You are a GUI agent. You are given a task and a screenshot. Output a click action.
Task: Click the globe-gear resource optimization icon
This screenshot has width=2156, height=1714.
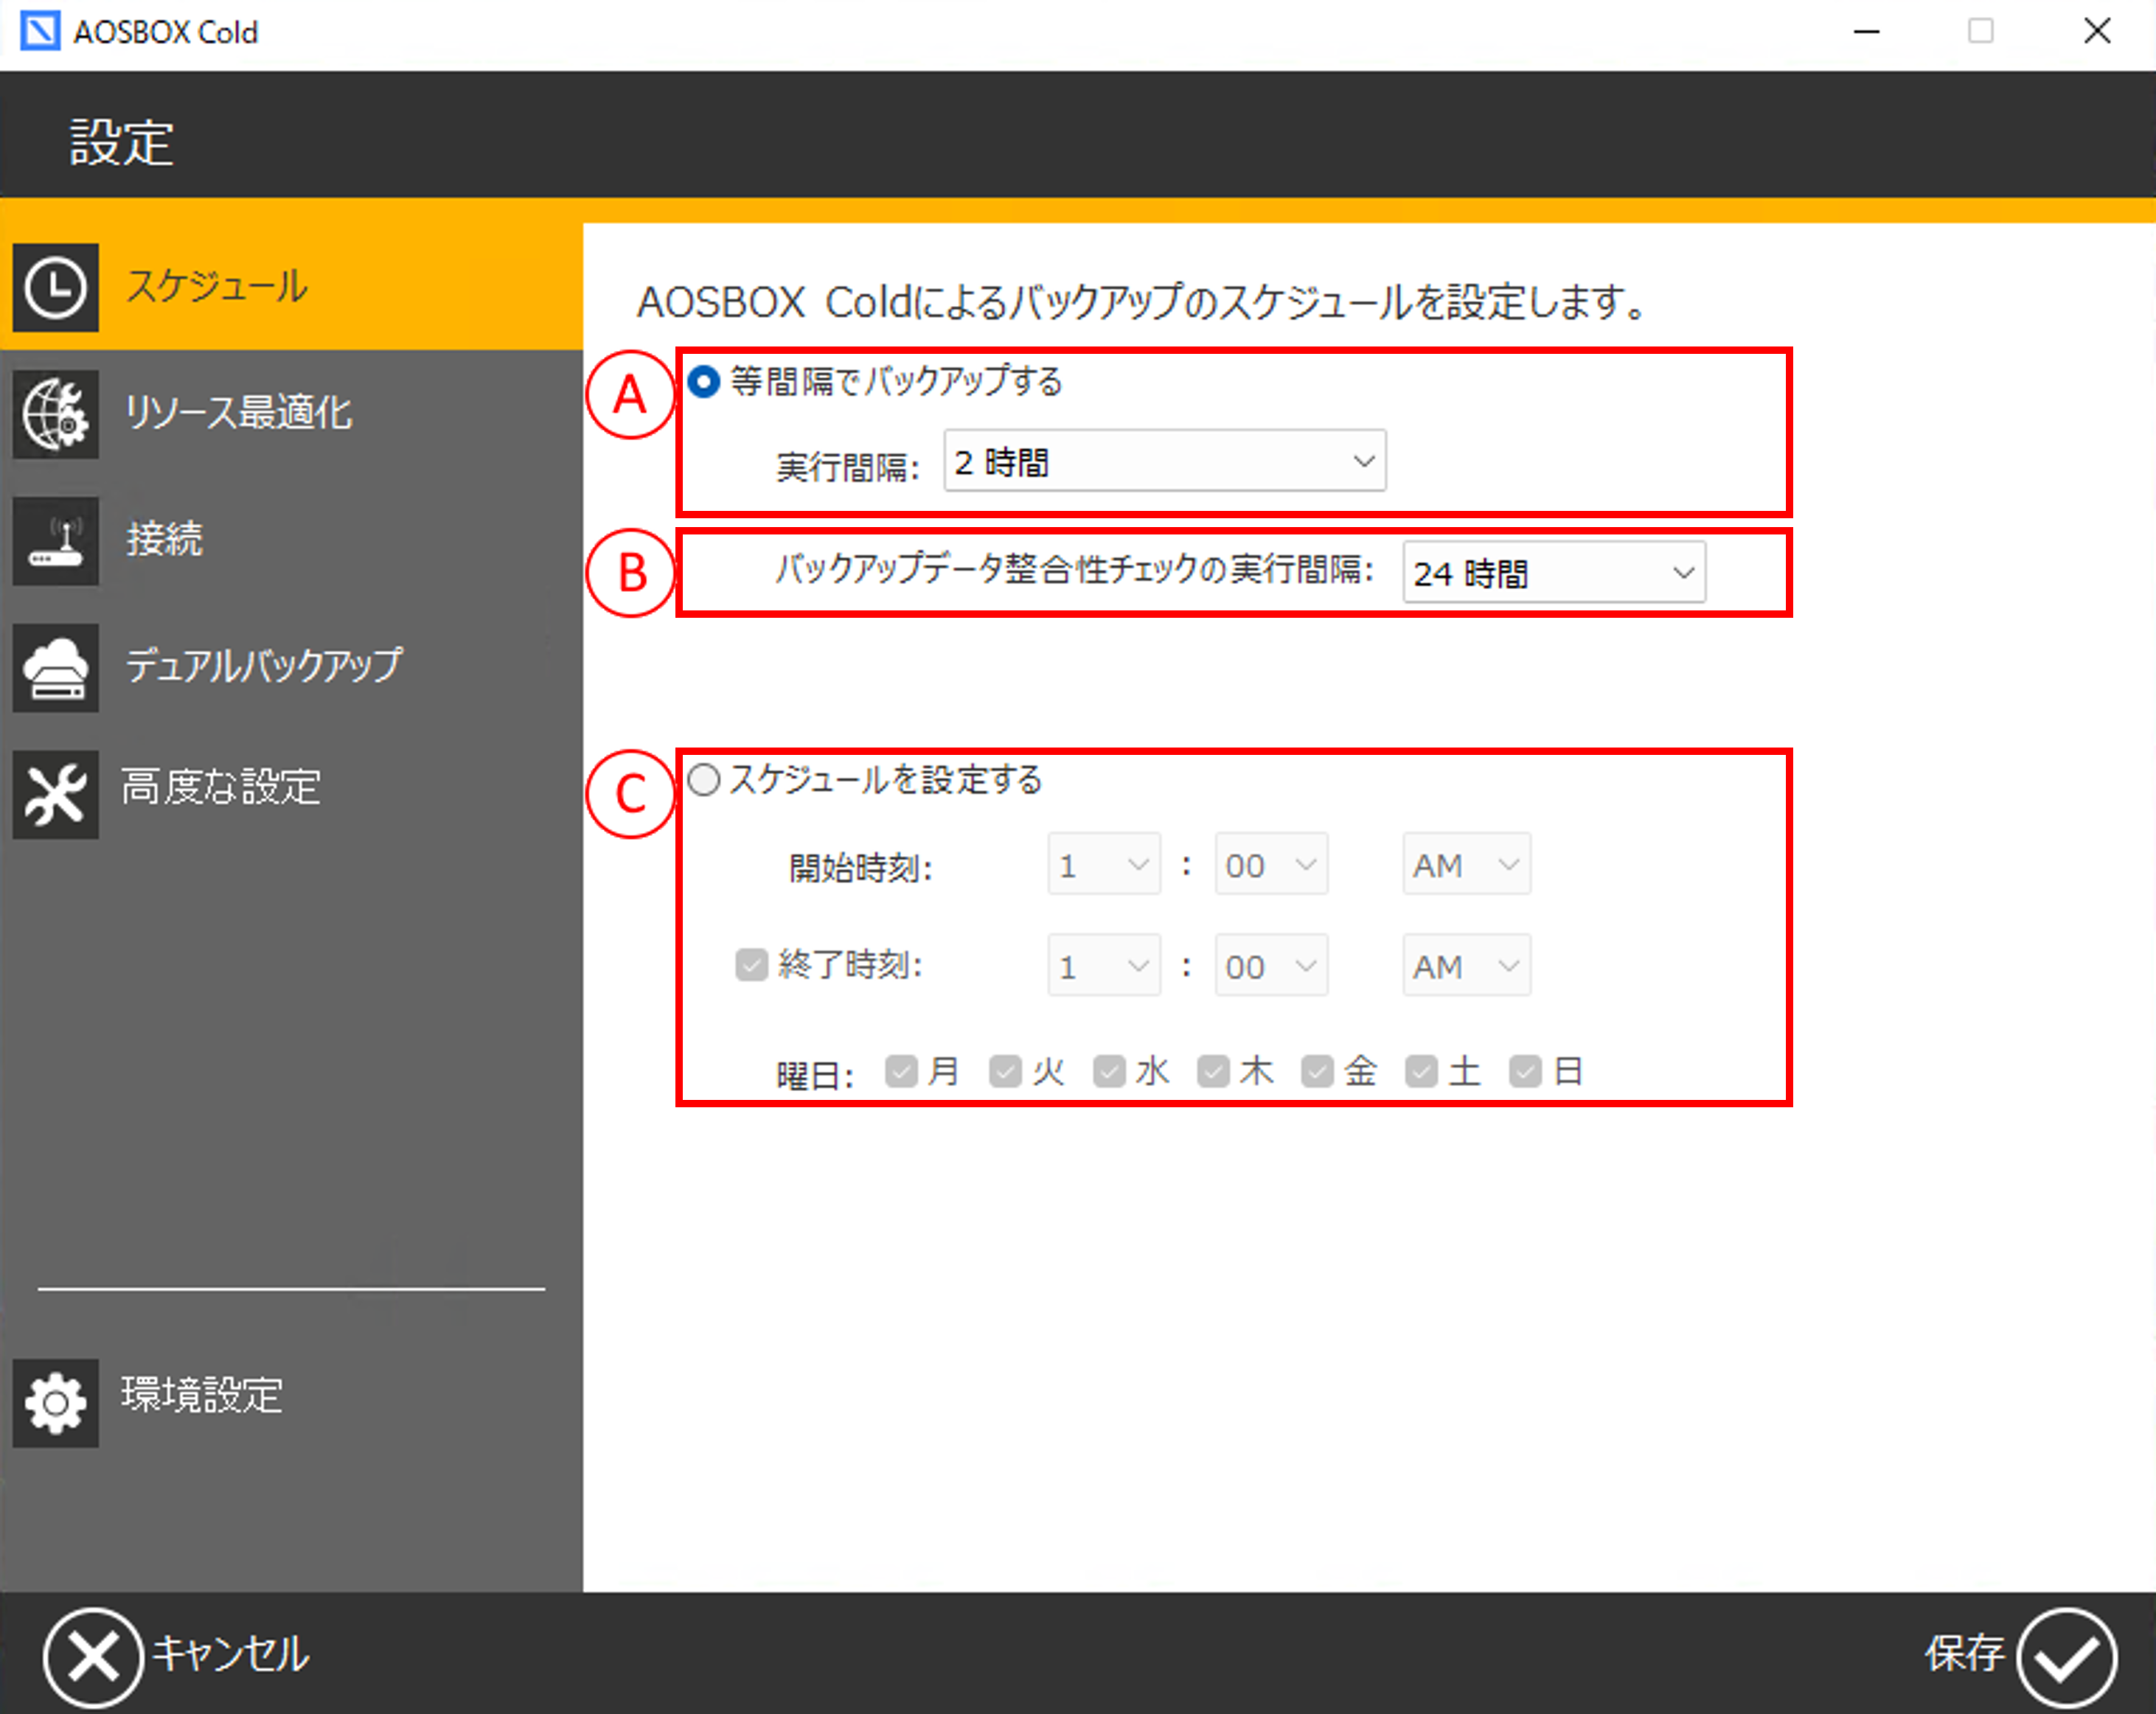point(55,414)
